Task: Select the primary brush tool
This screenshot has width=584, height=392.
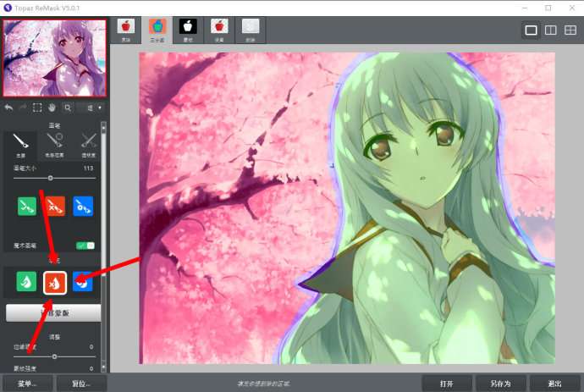Action: point(20,145)
